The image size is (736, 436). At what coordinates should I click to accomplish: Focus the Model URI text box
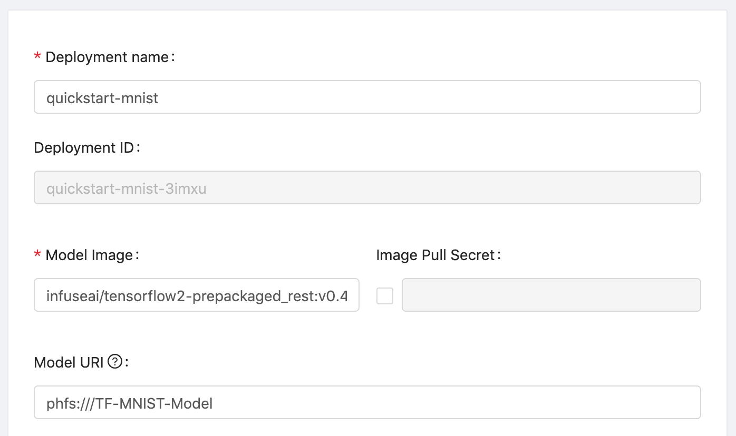click(367, 402)
